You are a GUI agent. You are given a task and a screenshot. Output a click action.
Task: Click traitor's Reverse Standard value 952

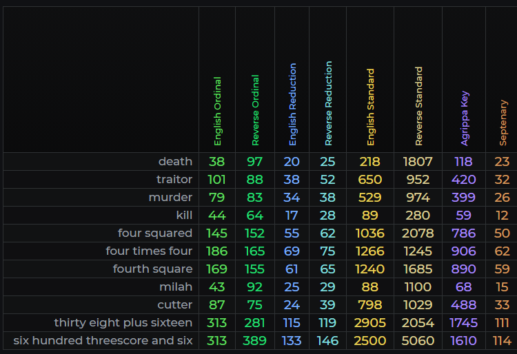(x=418, y=180)
